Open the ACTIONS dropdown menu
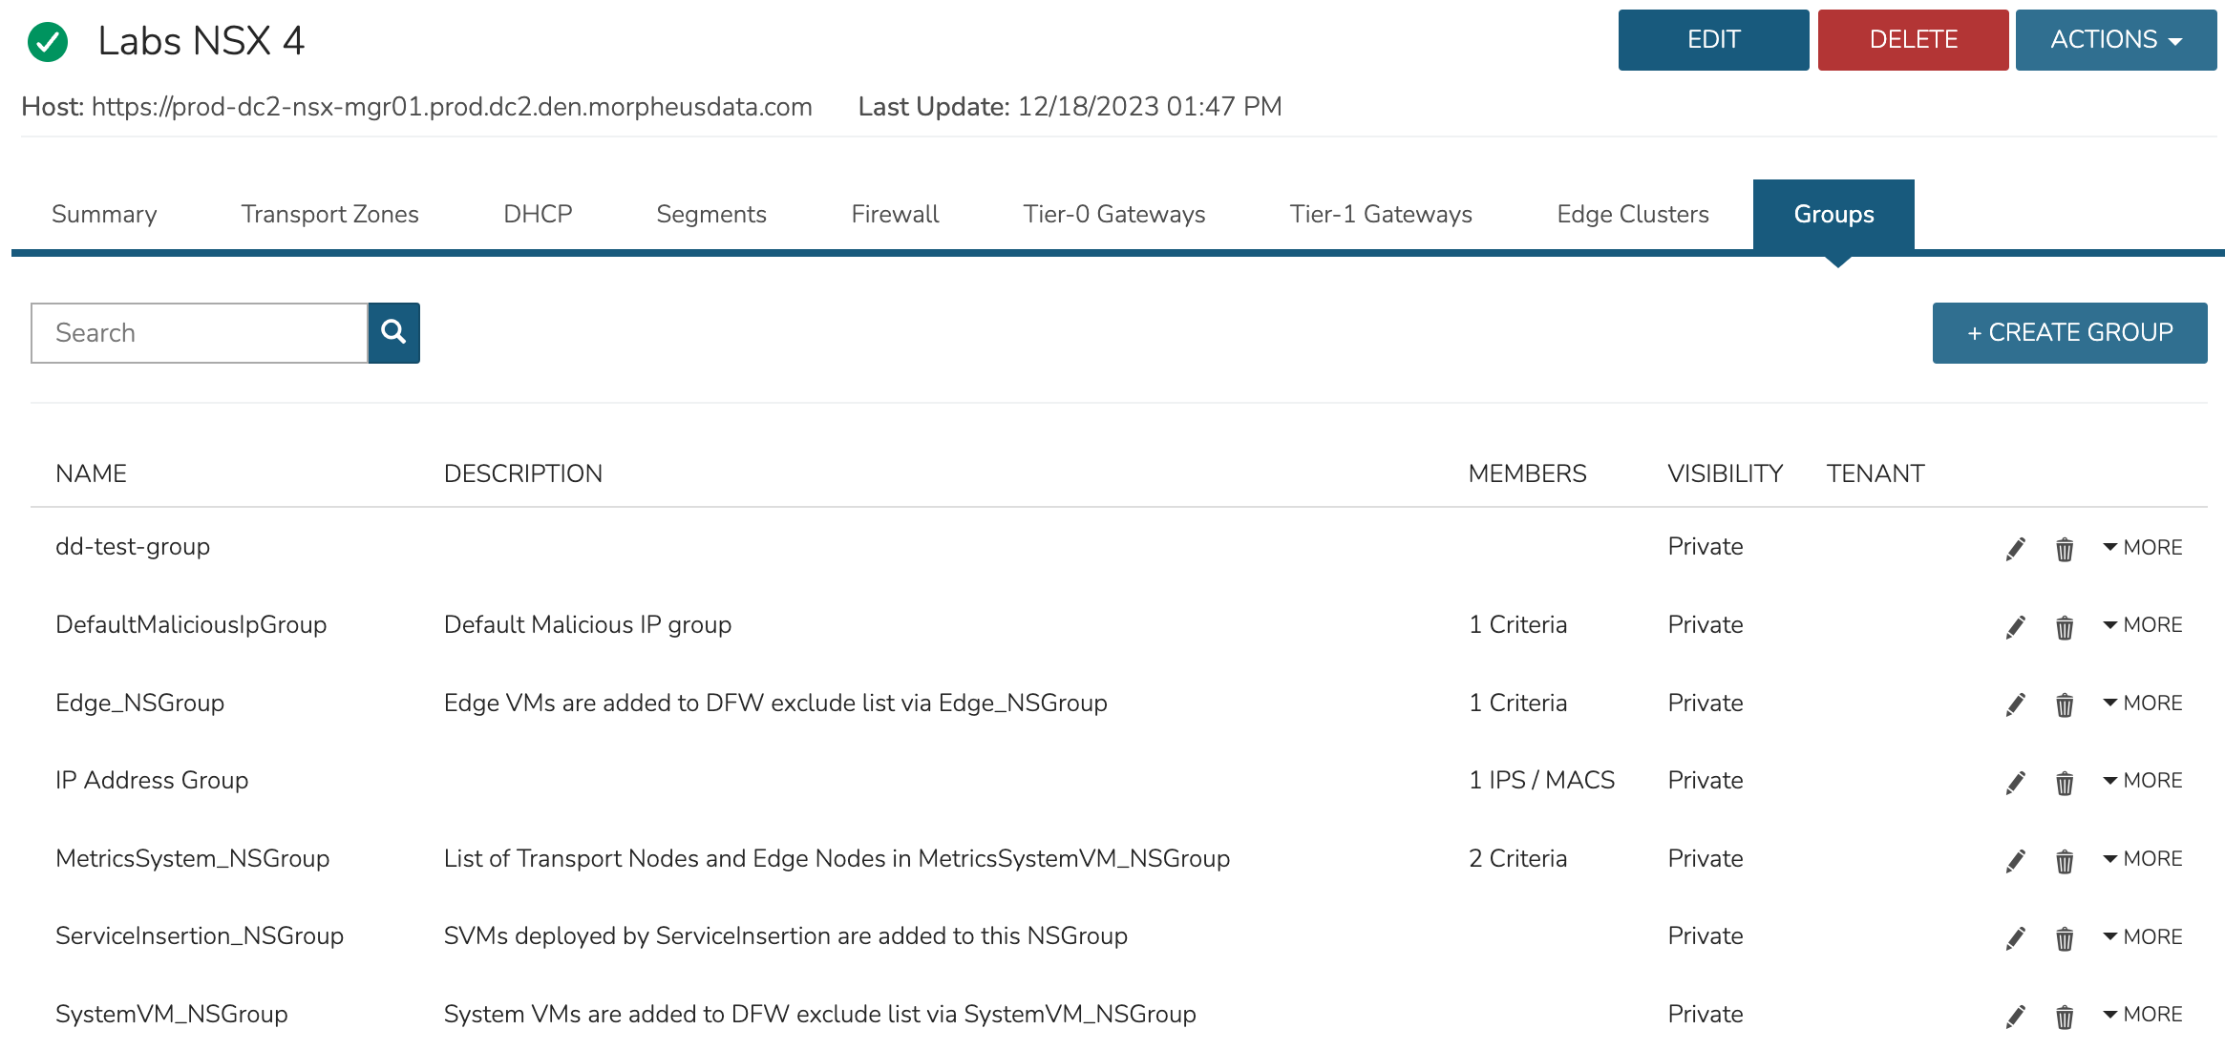Image resolution: width=2225 pixels, height=1050 pixels. (2115, 40)
